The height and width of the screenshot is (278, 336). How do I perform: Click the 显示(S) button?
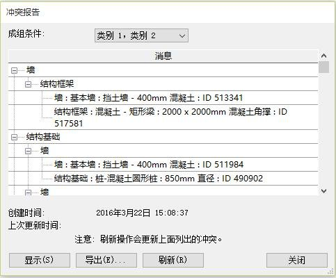tap(40, 260)
